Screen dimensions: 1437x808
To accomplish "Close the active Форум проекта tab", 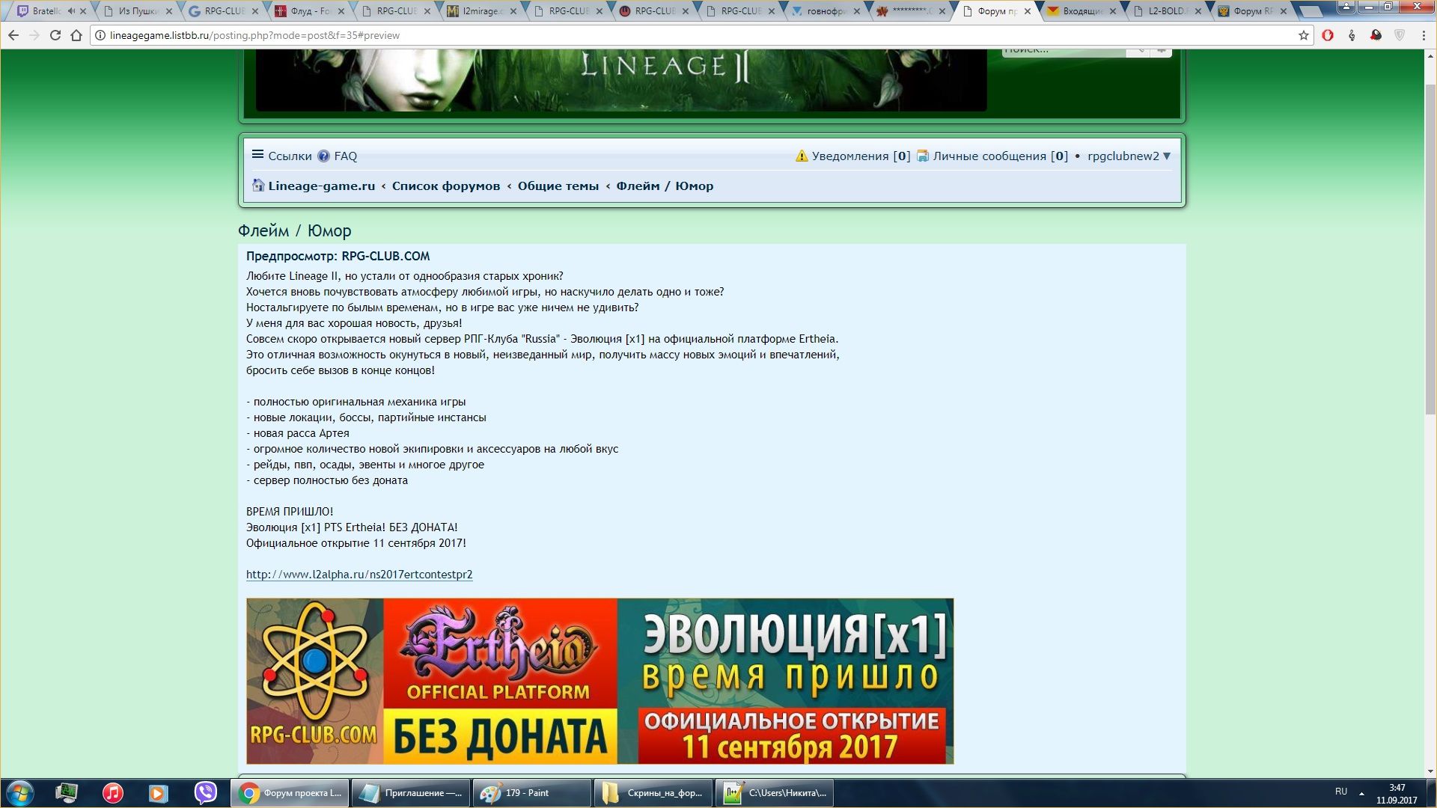I will coord(1028,11).
